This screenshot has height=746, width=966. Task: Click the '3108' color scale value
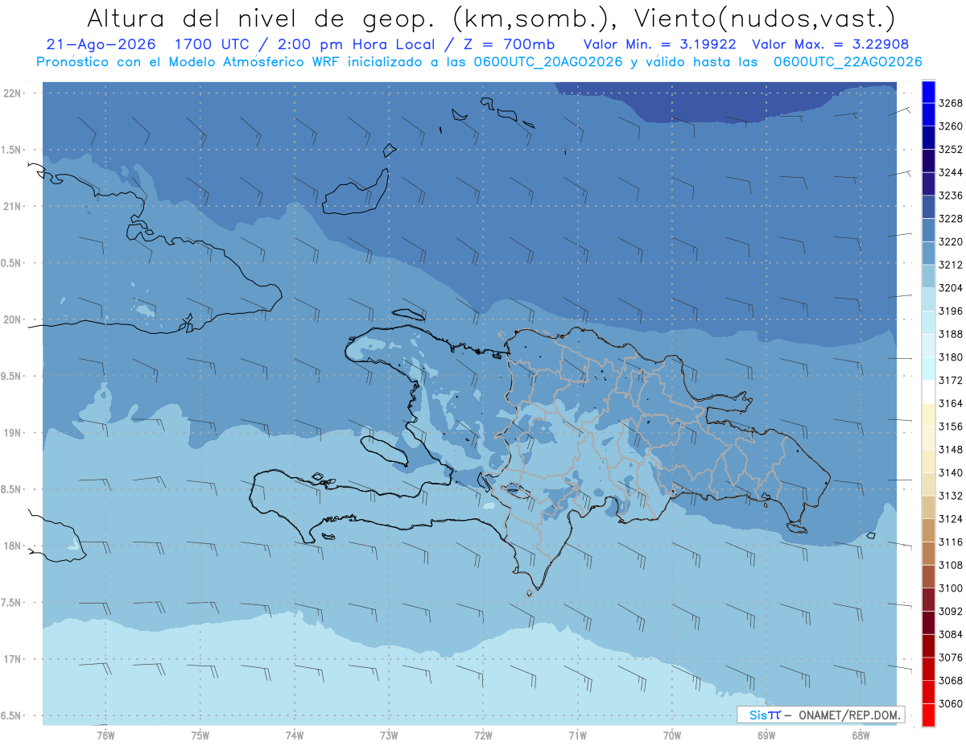(x=951, y=565)
